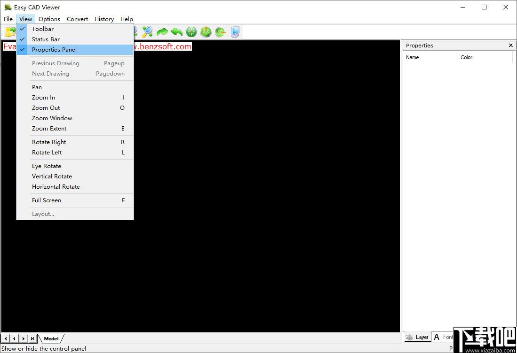The width and height of the screenshot is (517, 353).
Task: Jump to last drawing with bottom navigation arrow
Action: [32, 338]
